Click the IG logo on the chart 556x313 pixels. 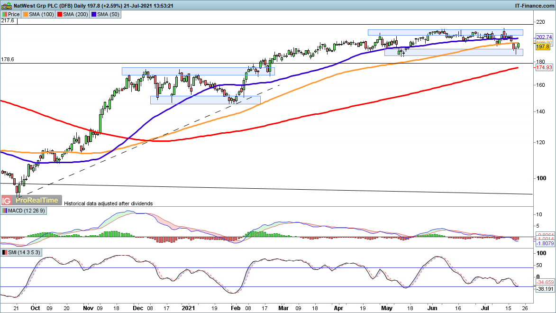pos(6,201)
